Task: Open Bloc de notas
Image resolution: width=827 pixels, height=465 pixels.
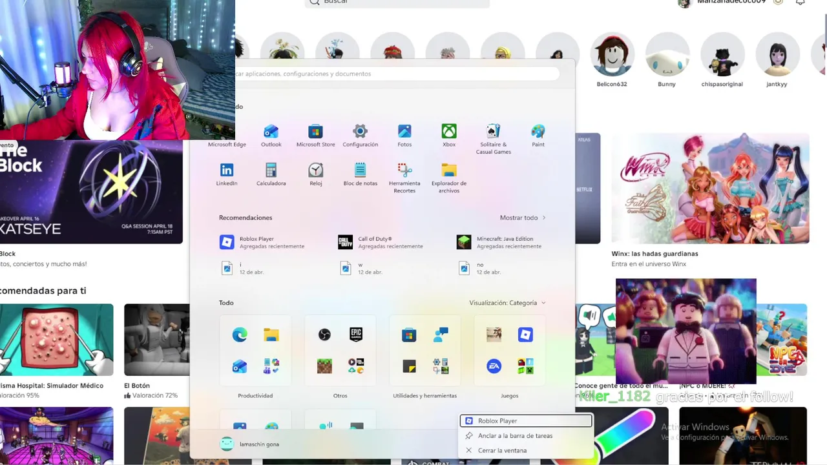Action: tap(360, 170)
